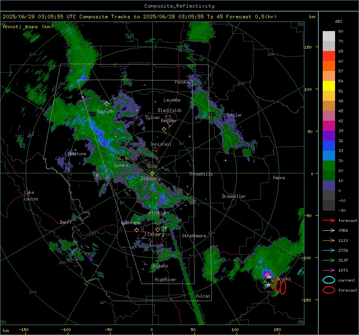The height and width of the screenshot is (335, 359).
Task: Pick the red 65 dBZ color swatch
Action: click(x=329, y=56)
